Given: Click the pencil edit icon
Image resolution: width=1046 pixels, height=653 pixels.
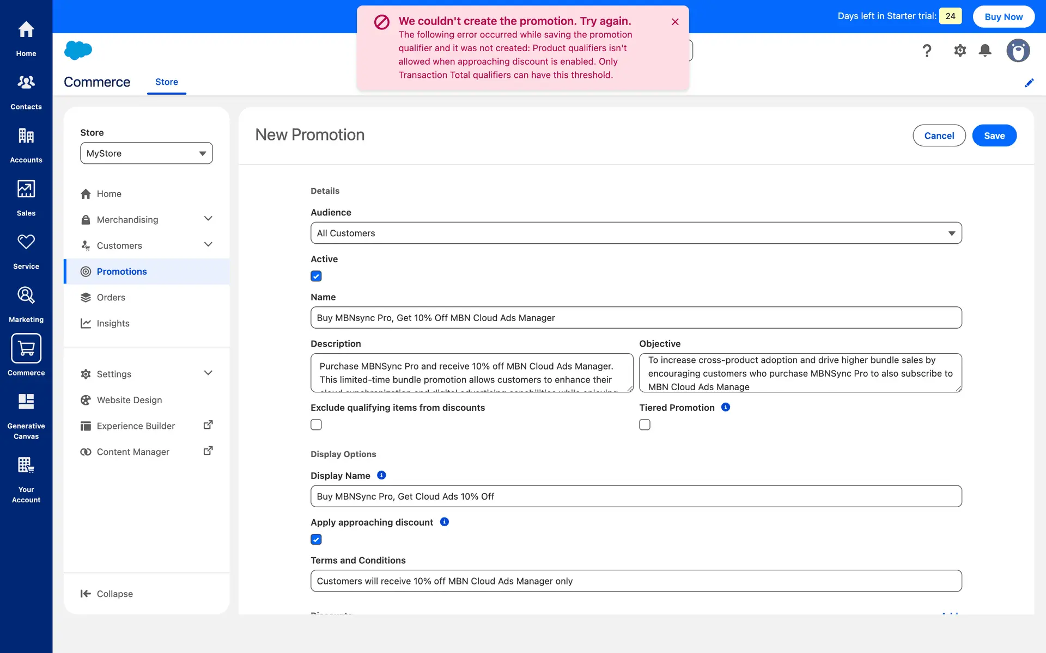Looking at the screenshot, I should point(1029,83).
